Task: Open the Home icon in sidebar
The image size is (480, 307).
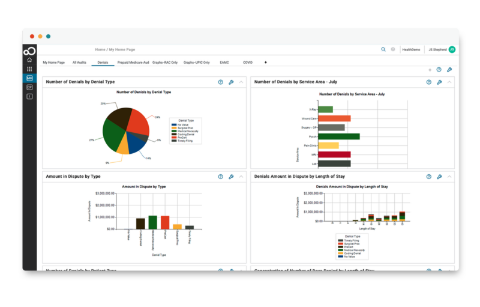Action: pos(29,60)
